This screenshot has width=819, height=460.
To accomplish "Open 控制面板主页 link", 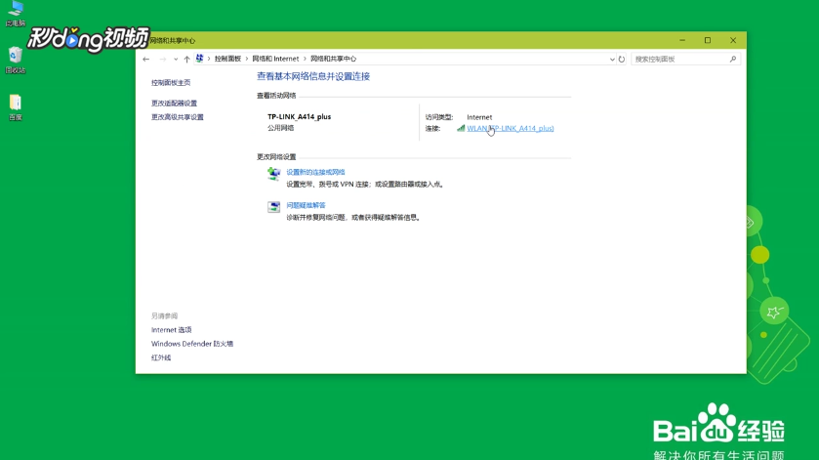I will click(x=171, y=83).
